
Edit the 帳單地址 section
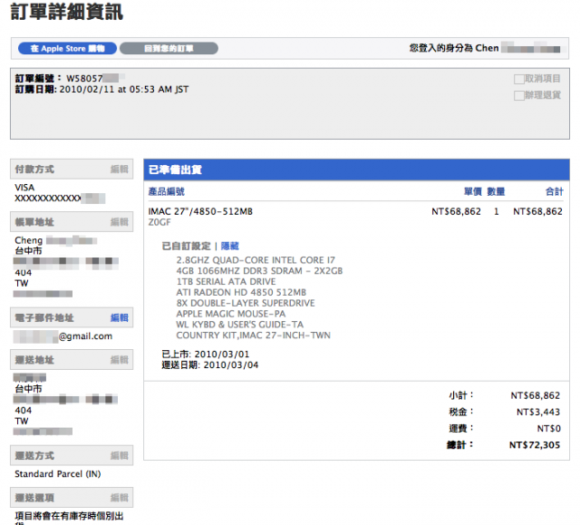(x=119, y=222)
